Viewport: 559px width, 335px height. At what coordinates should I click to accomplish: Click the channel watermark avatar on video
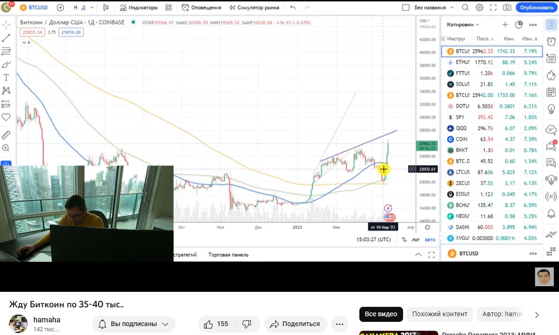tap(544, 277)
